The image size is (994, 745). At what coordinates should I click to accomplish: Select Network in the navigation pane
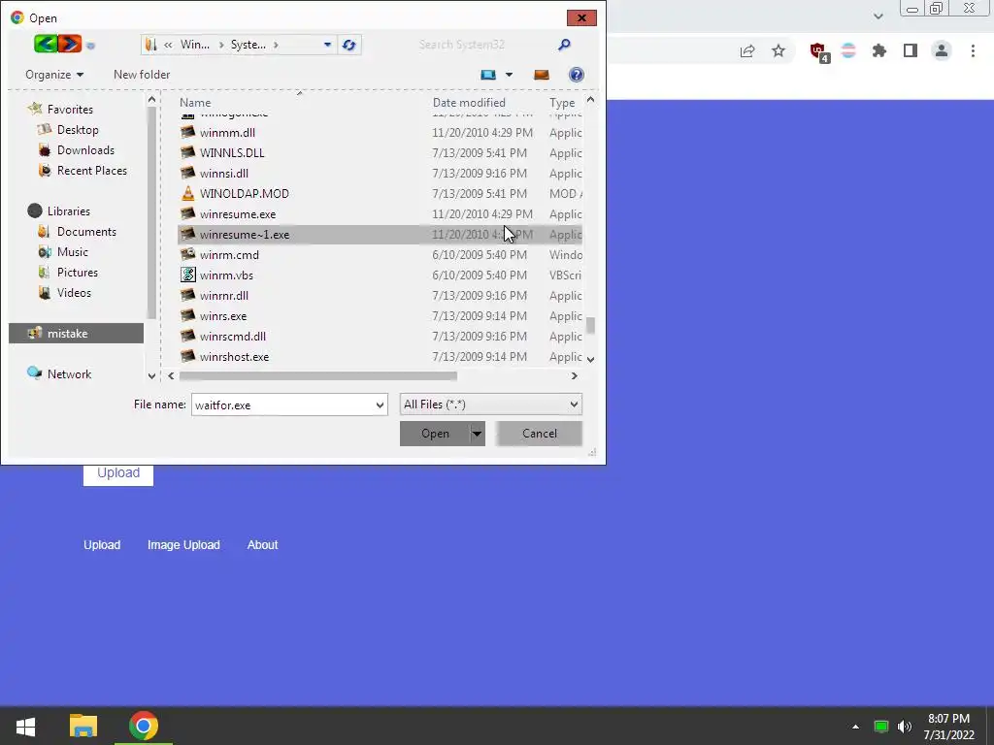69,374
